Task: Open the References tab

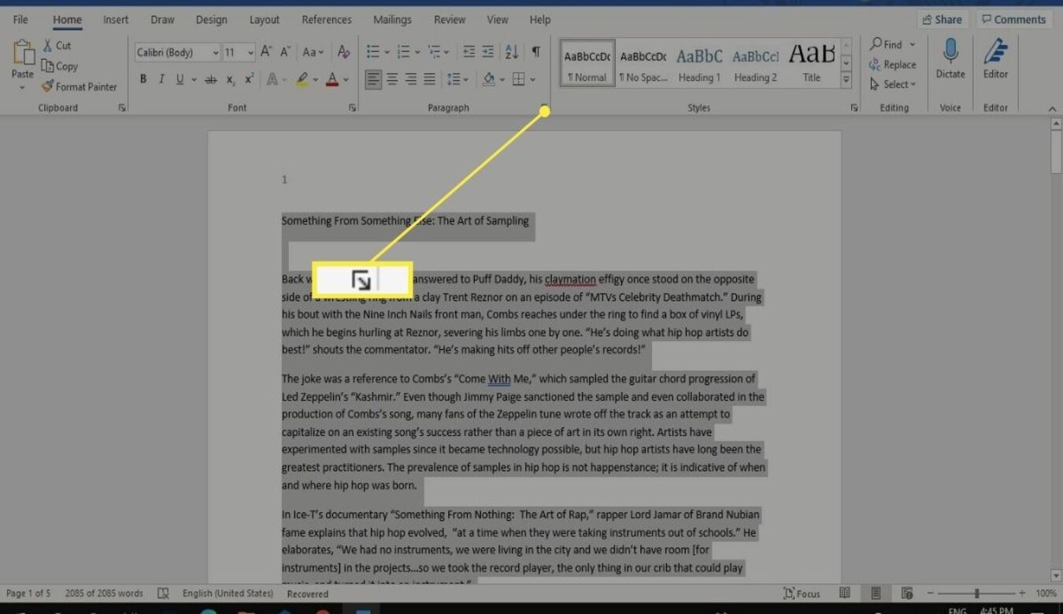Action: pos(327,20)
